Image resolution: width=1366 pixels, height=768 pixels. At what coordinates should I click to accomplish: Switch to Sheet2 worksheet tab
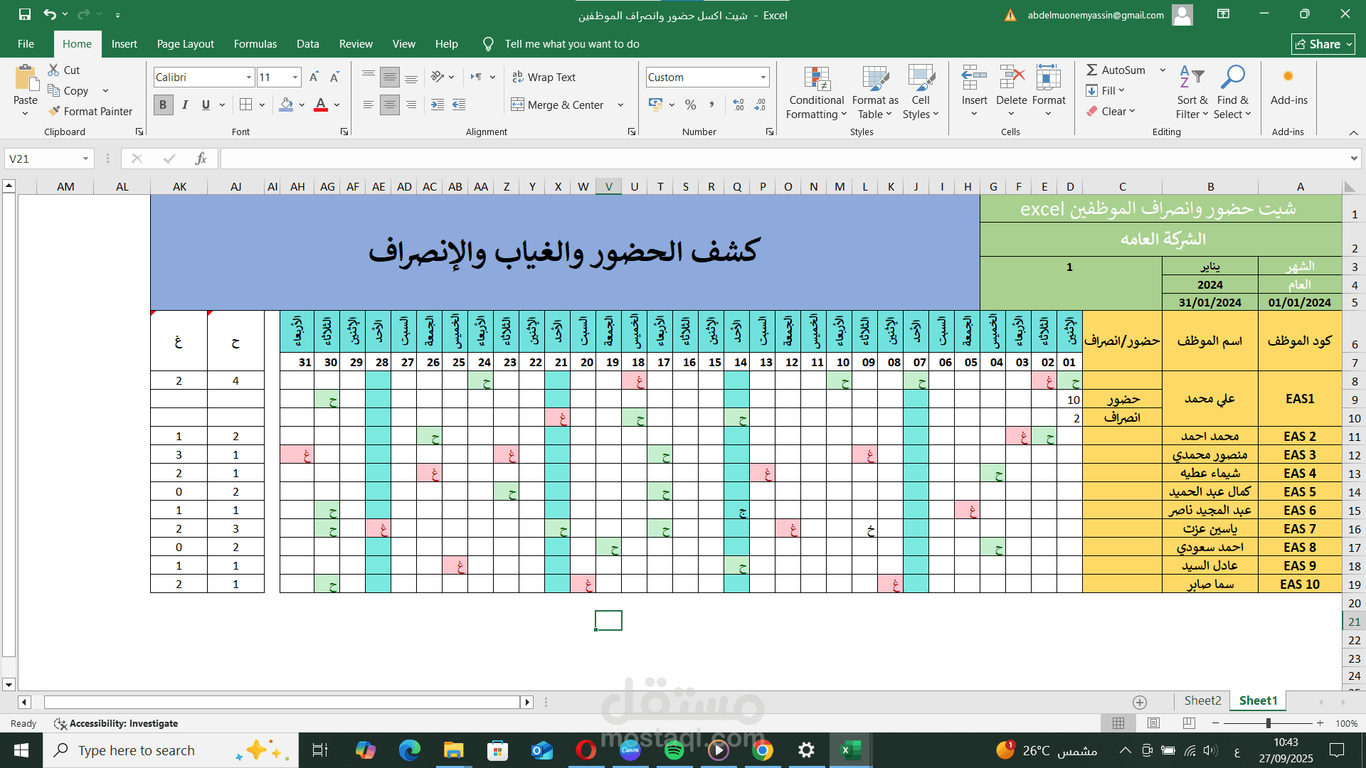click(1202, 700)
